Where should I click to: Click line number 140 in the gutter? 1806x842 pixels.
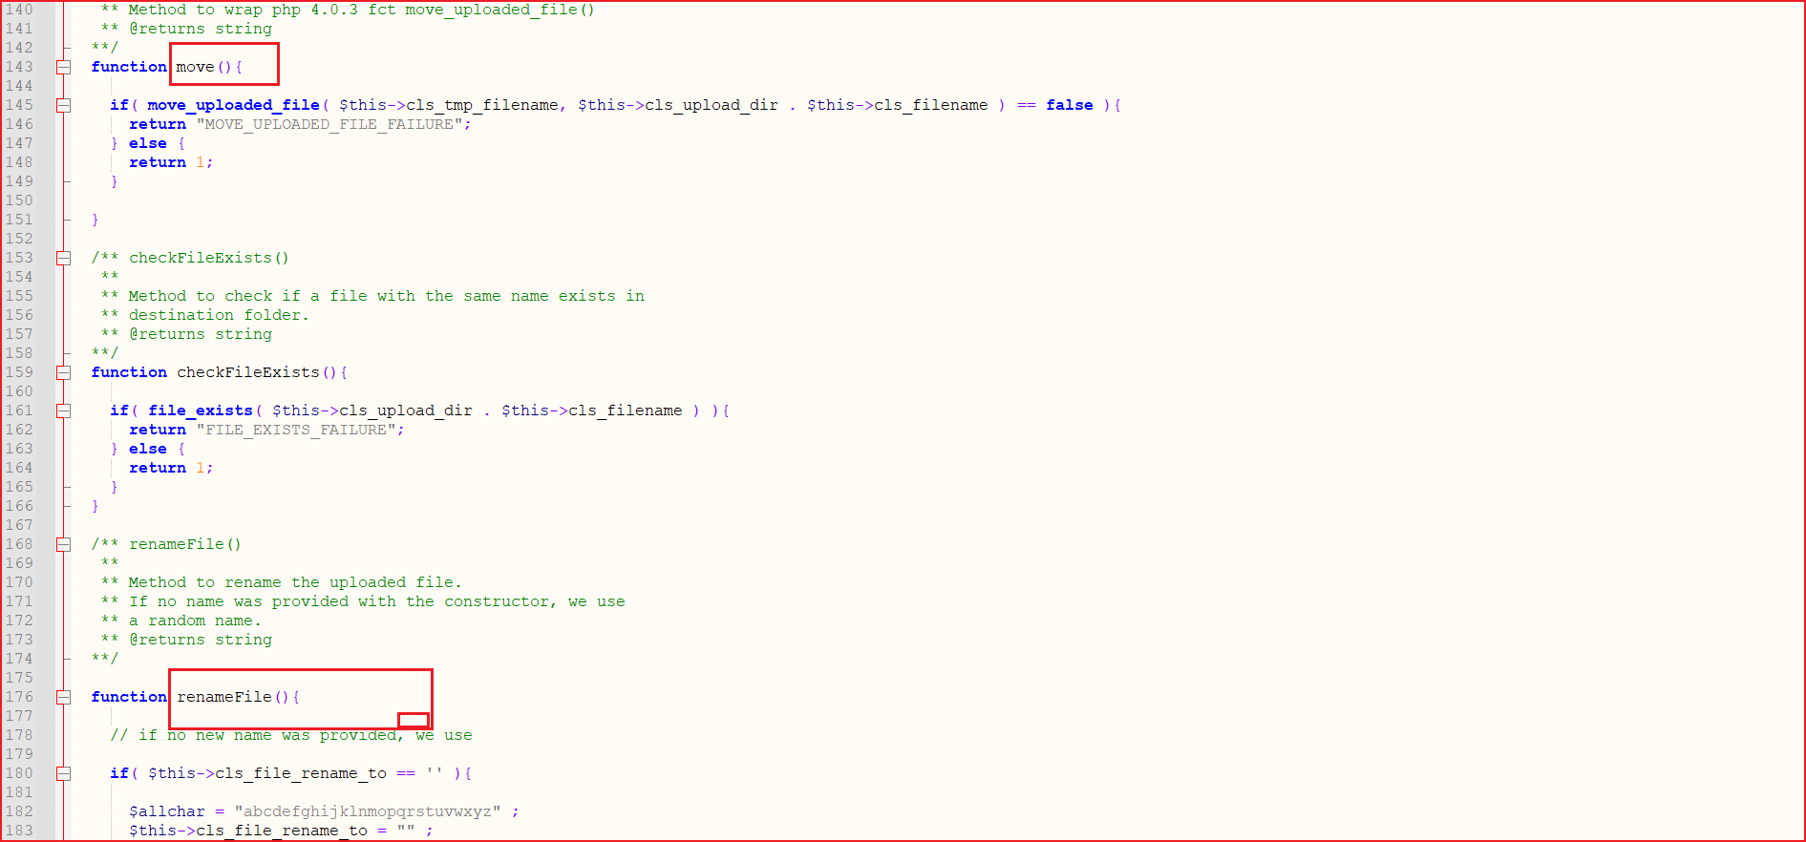click(x=19, y=10)
